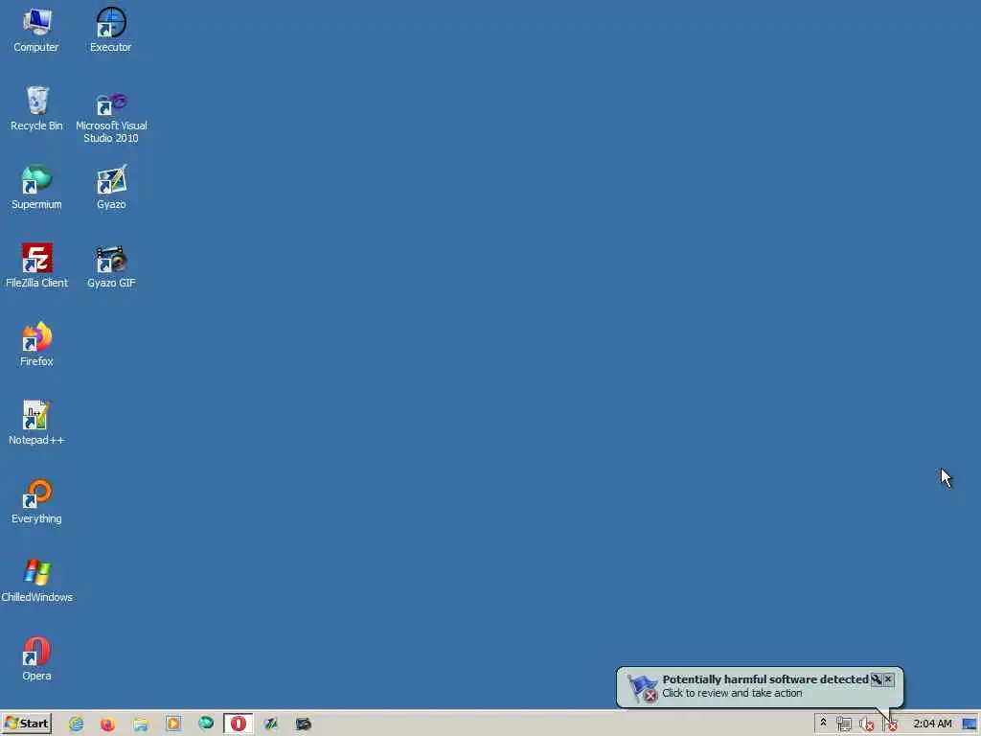981x736 pixels.
Task: Click the flag icon inside the notification balloon
Action: click(642, 688)
